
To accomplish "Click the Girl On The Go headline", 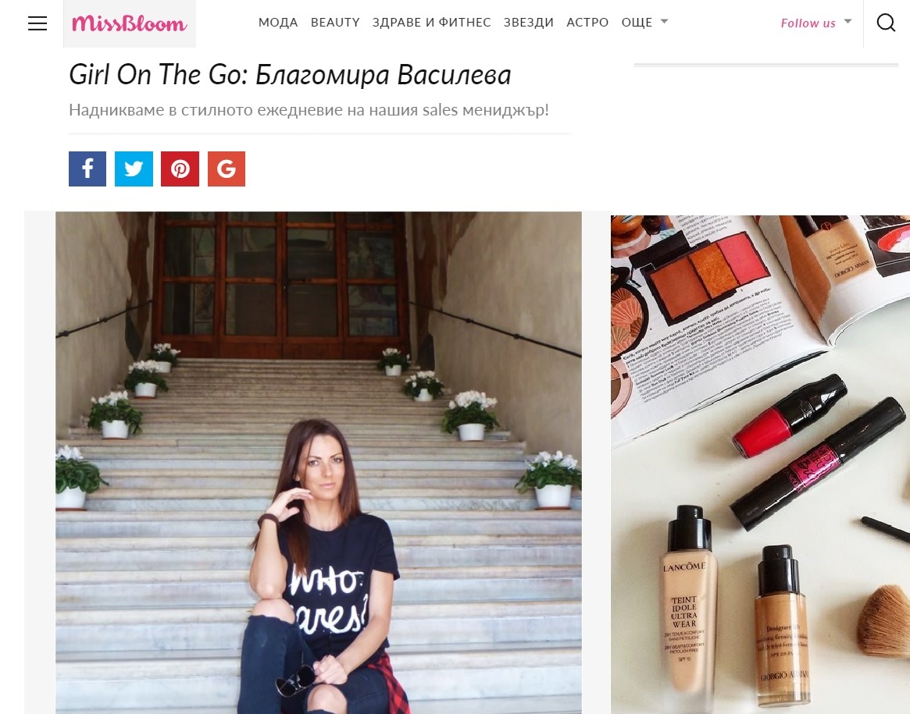I will coord(290,75).
